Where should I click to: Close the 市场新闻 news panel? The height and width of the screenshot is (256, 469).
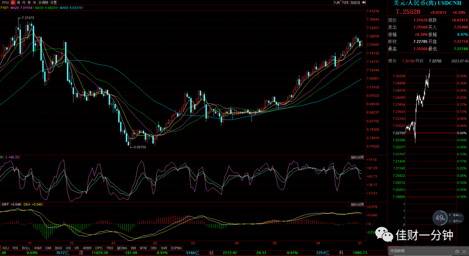pyautogui.click(x=464, y=252)
